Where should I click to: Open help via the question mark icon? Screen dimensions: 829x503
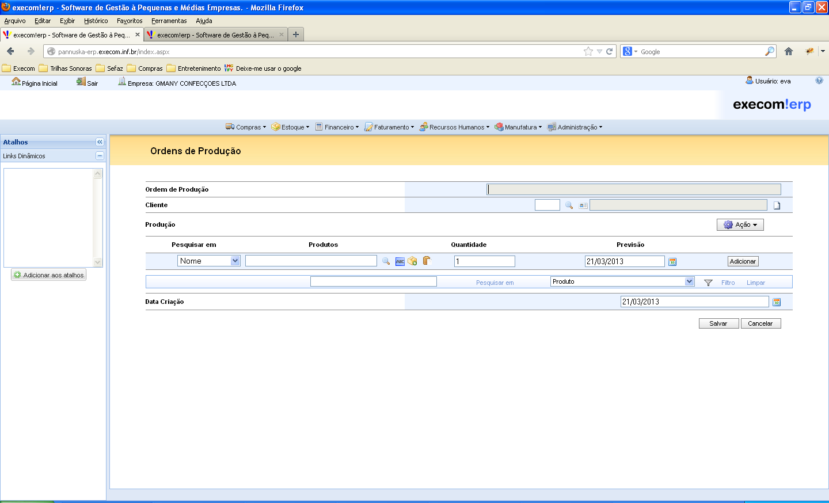click(x=819, y=81)
